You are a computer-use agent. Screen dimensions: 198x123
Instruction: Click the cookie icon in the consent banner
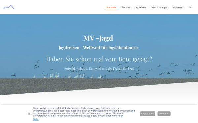tap(29, 113)
